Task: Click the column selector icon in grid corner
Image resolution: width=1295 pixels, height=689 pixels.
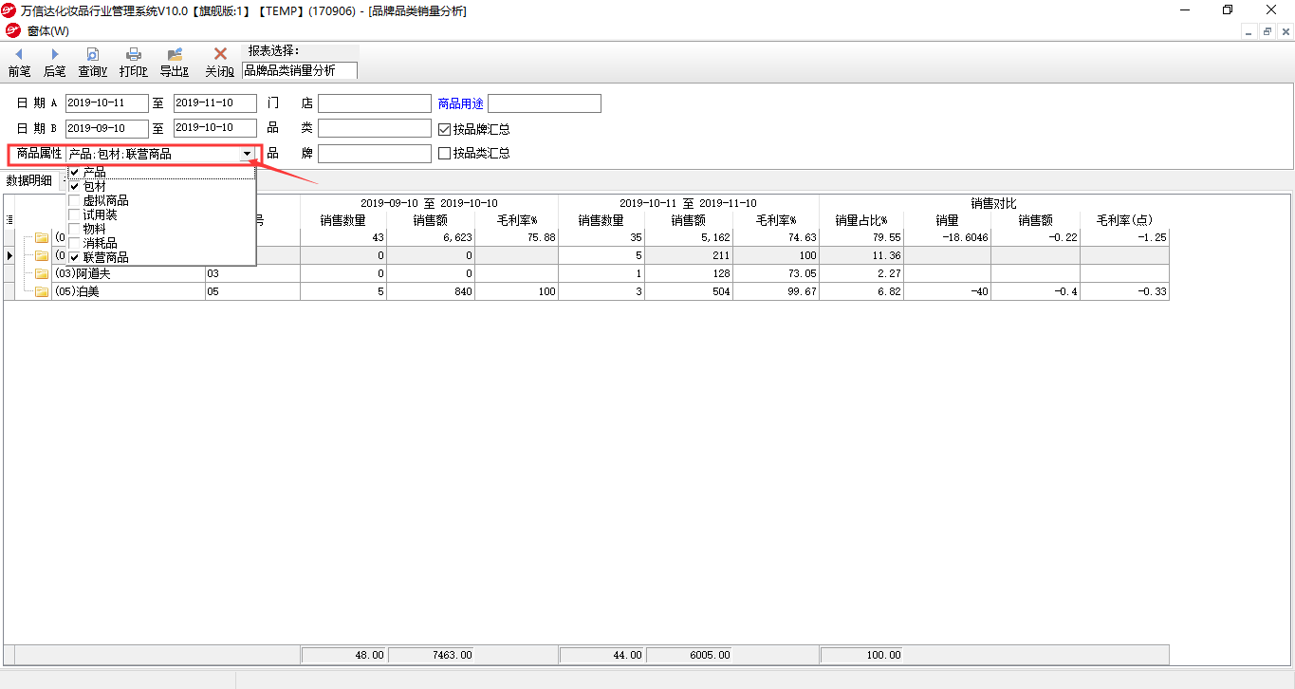Action: click(9, 220)
